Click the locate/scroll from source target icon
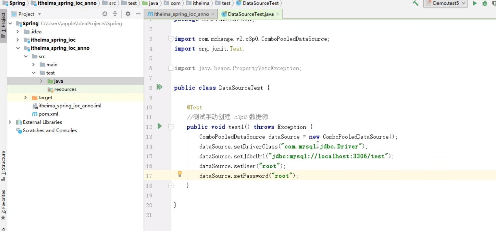 pos(105,14)
